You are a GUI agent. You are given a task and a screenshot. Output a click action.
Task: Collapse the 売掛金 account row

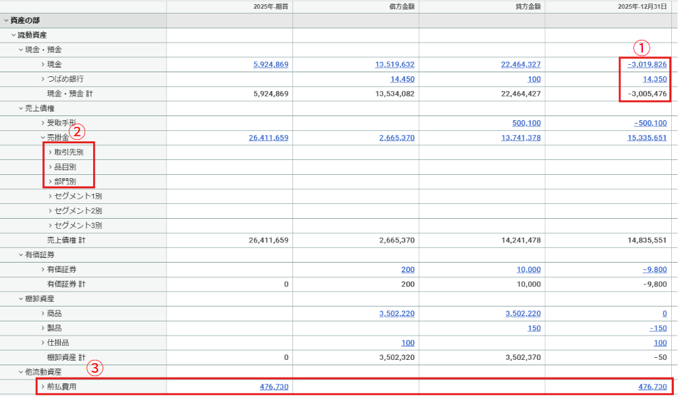[43, 138]
